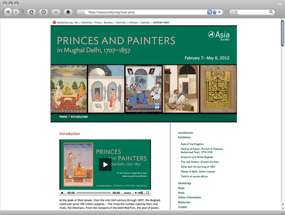This screenshot has width=285, height=215.
Task: Open sidebar Introduction link
Action: click(186, 133)
